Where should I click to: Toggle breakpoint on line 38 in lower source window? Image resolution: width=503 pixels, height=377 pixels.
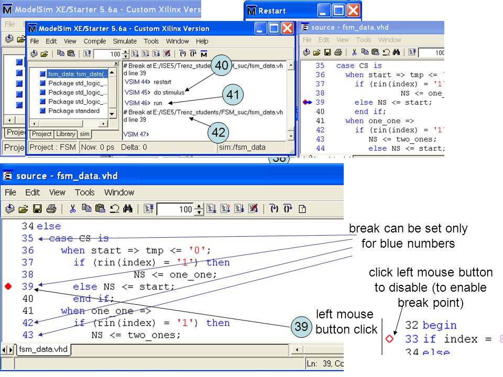pos(28,275)
